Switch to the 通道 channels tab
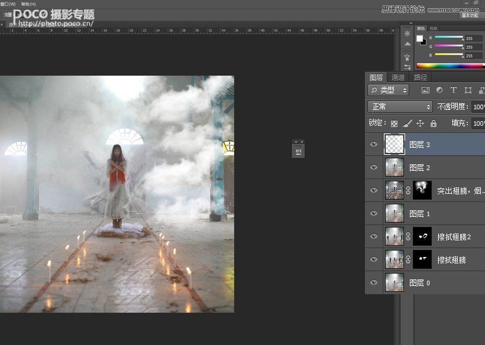The width and height of the screenshot is (485, 345). coord(398,77)
